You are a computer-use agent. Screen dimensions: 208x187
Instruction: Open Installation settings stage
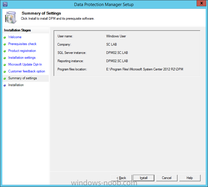(x=22, y=58)
